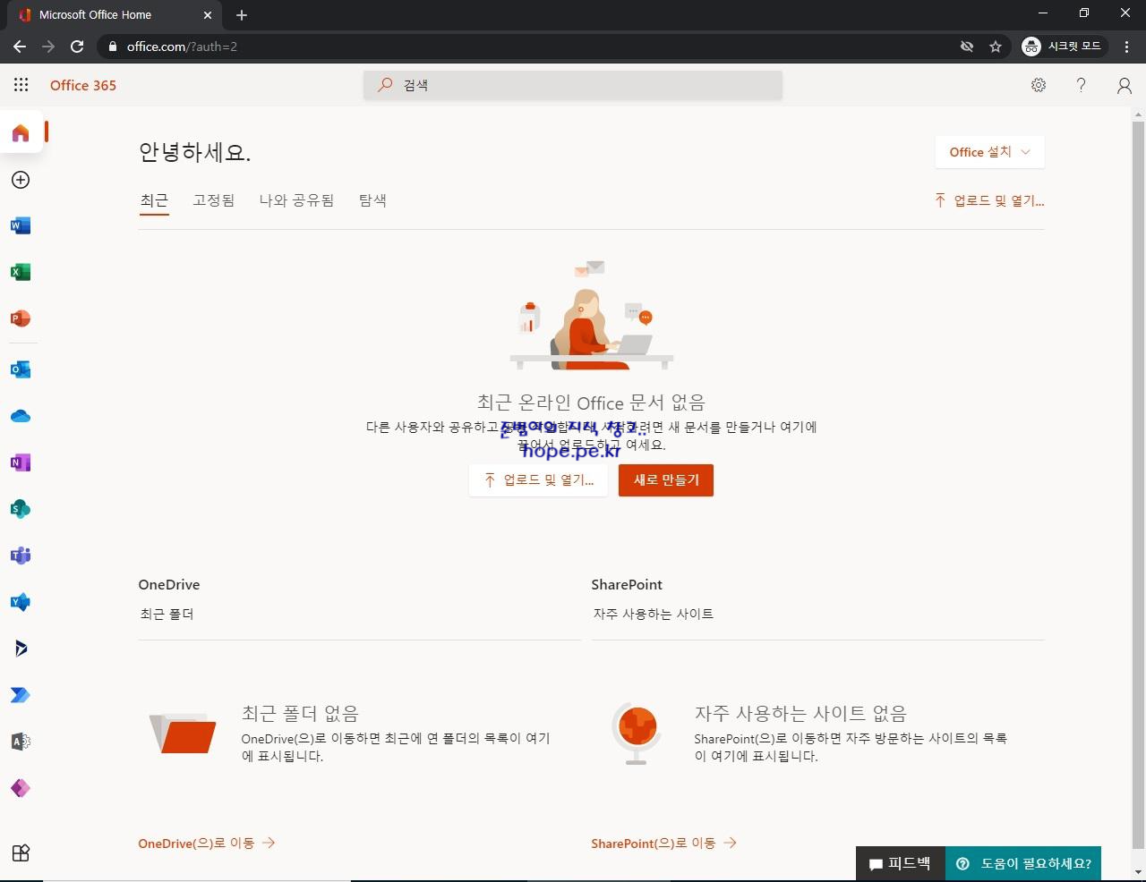Viewport: 1146px width, 882px height.
Task: Go to Home in the left sidebar
Action: [x=21, y=132]
